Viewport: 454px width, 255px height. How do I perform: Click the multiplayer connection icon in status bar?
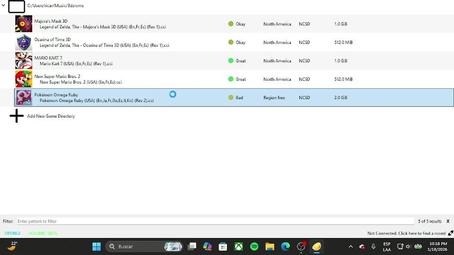(x=450, y=233)
